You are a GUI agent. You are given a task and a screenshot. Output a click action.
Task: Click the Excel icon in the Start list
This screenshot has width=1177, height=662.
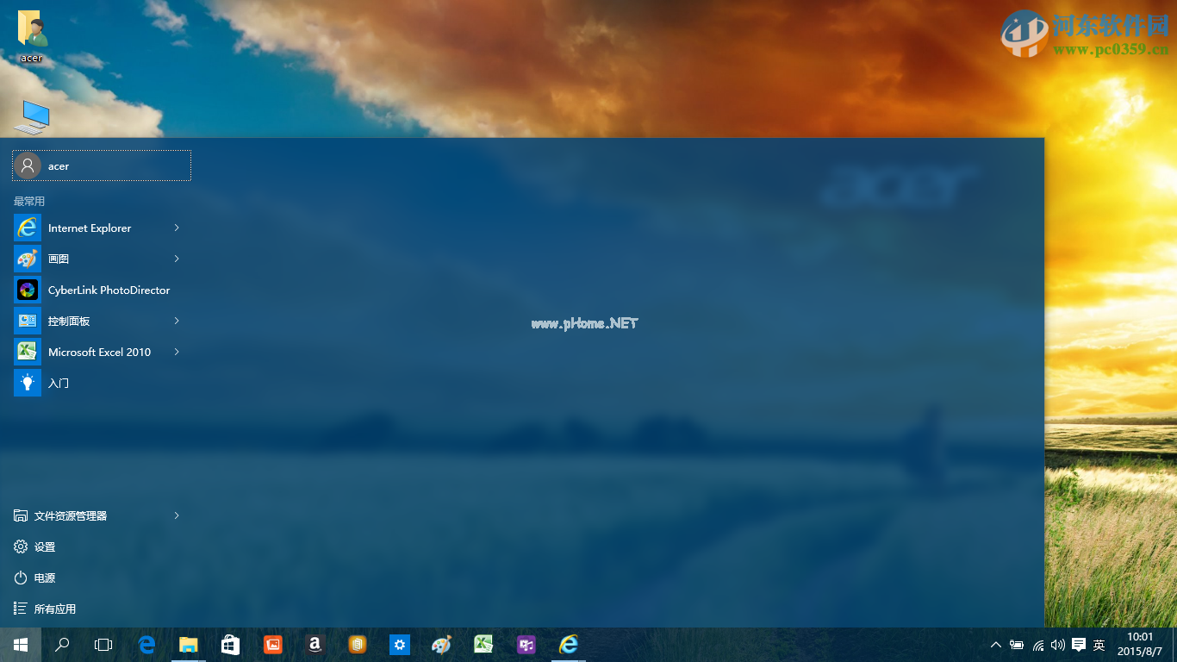(x=28, y=352)
